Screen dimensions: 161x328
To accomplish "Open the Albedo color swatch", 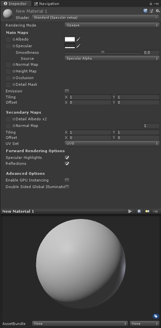I will click(70, 39).
